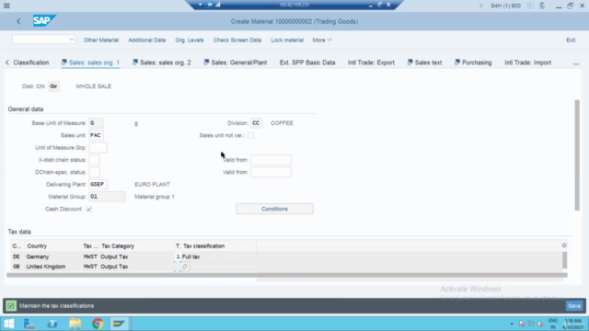Switch to Sales: sales org. 2 tab
This screenshot has width=589, height=331.
[x=162, y=63]
